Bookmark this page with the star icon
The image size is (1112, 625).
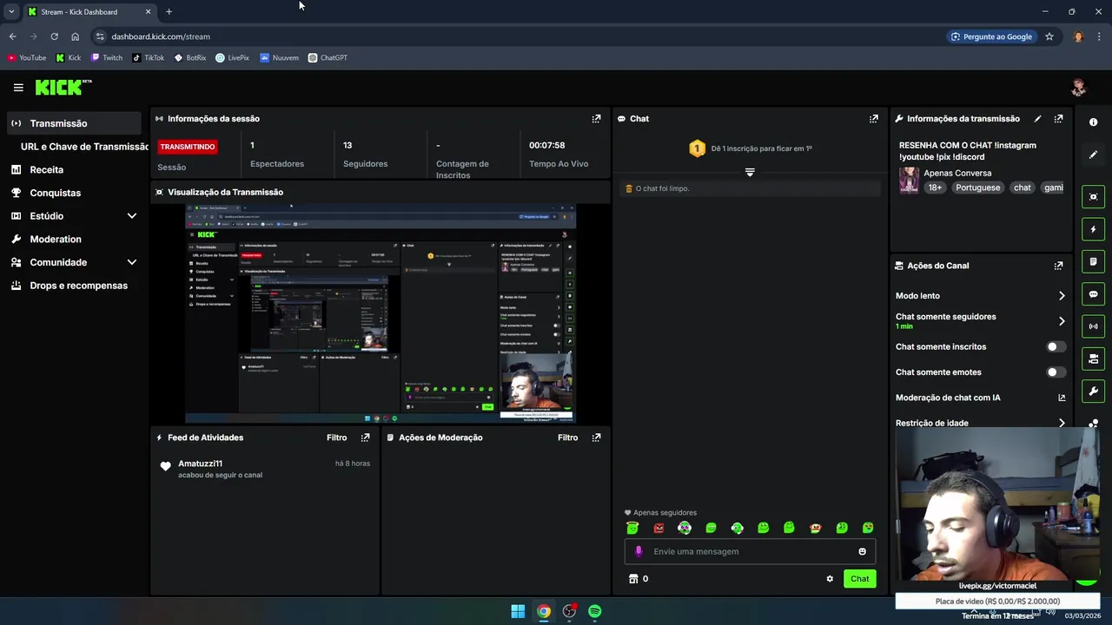click(1049, 36)
